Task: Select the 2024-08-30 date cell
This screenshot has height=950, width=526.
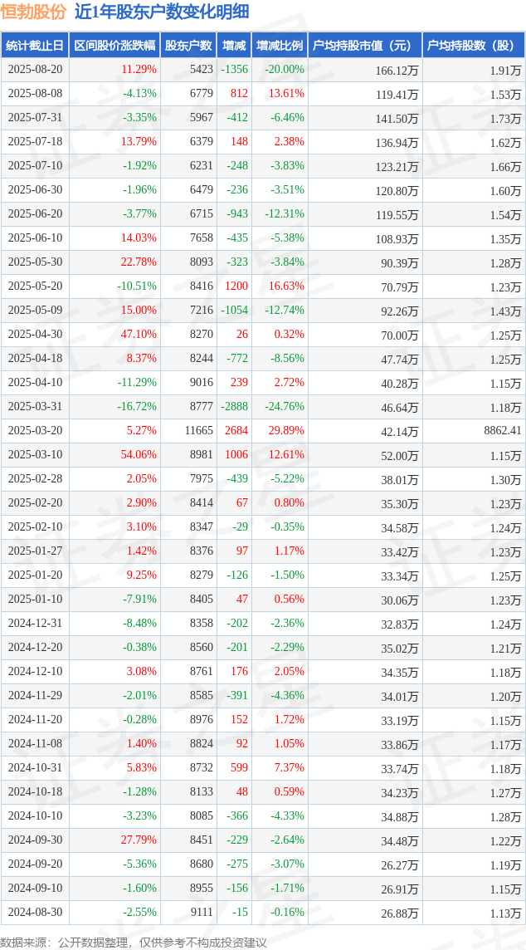Action: (35, 912)
